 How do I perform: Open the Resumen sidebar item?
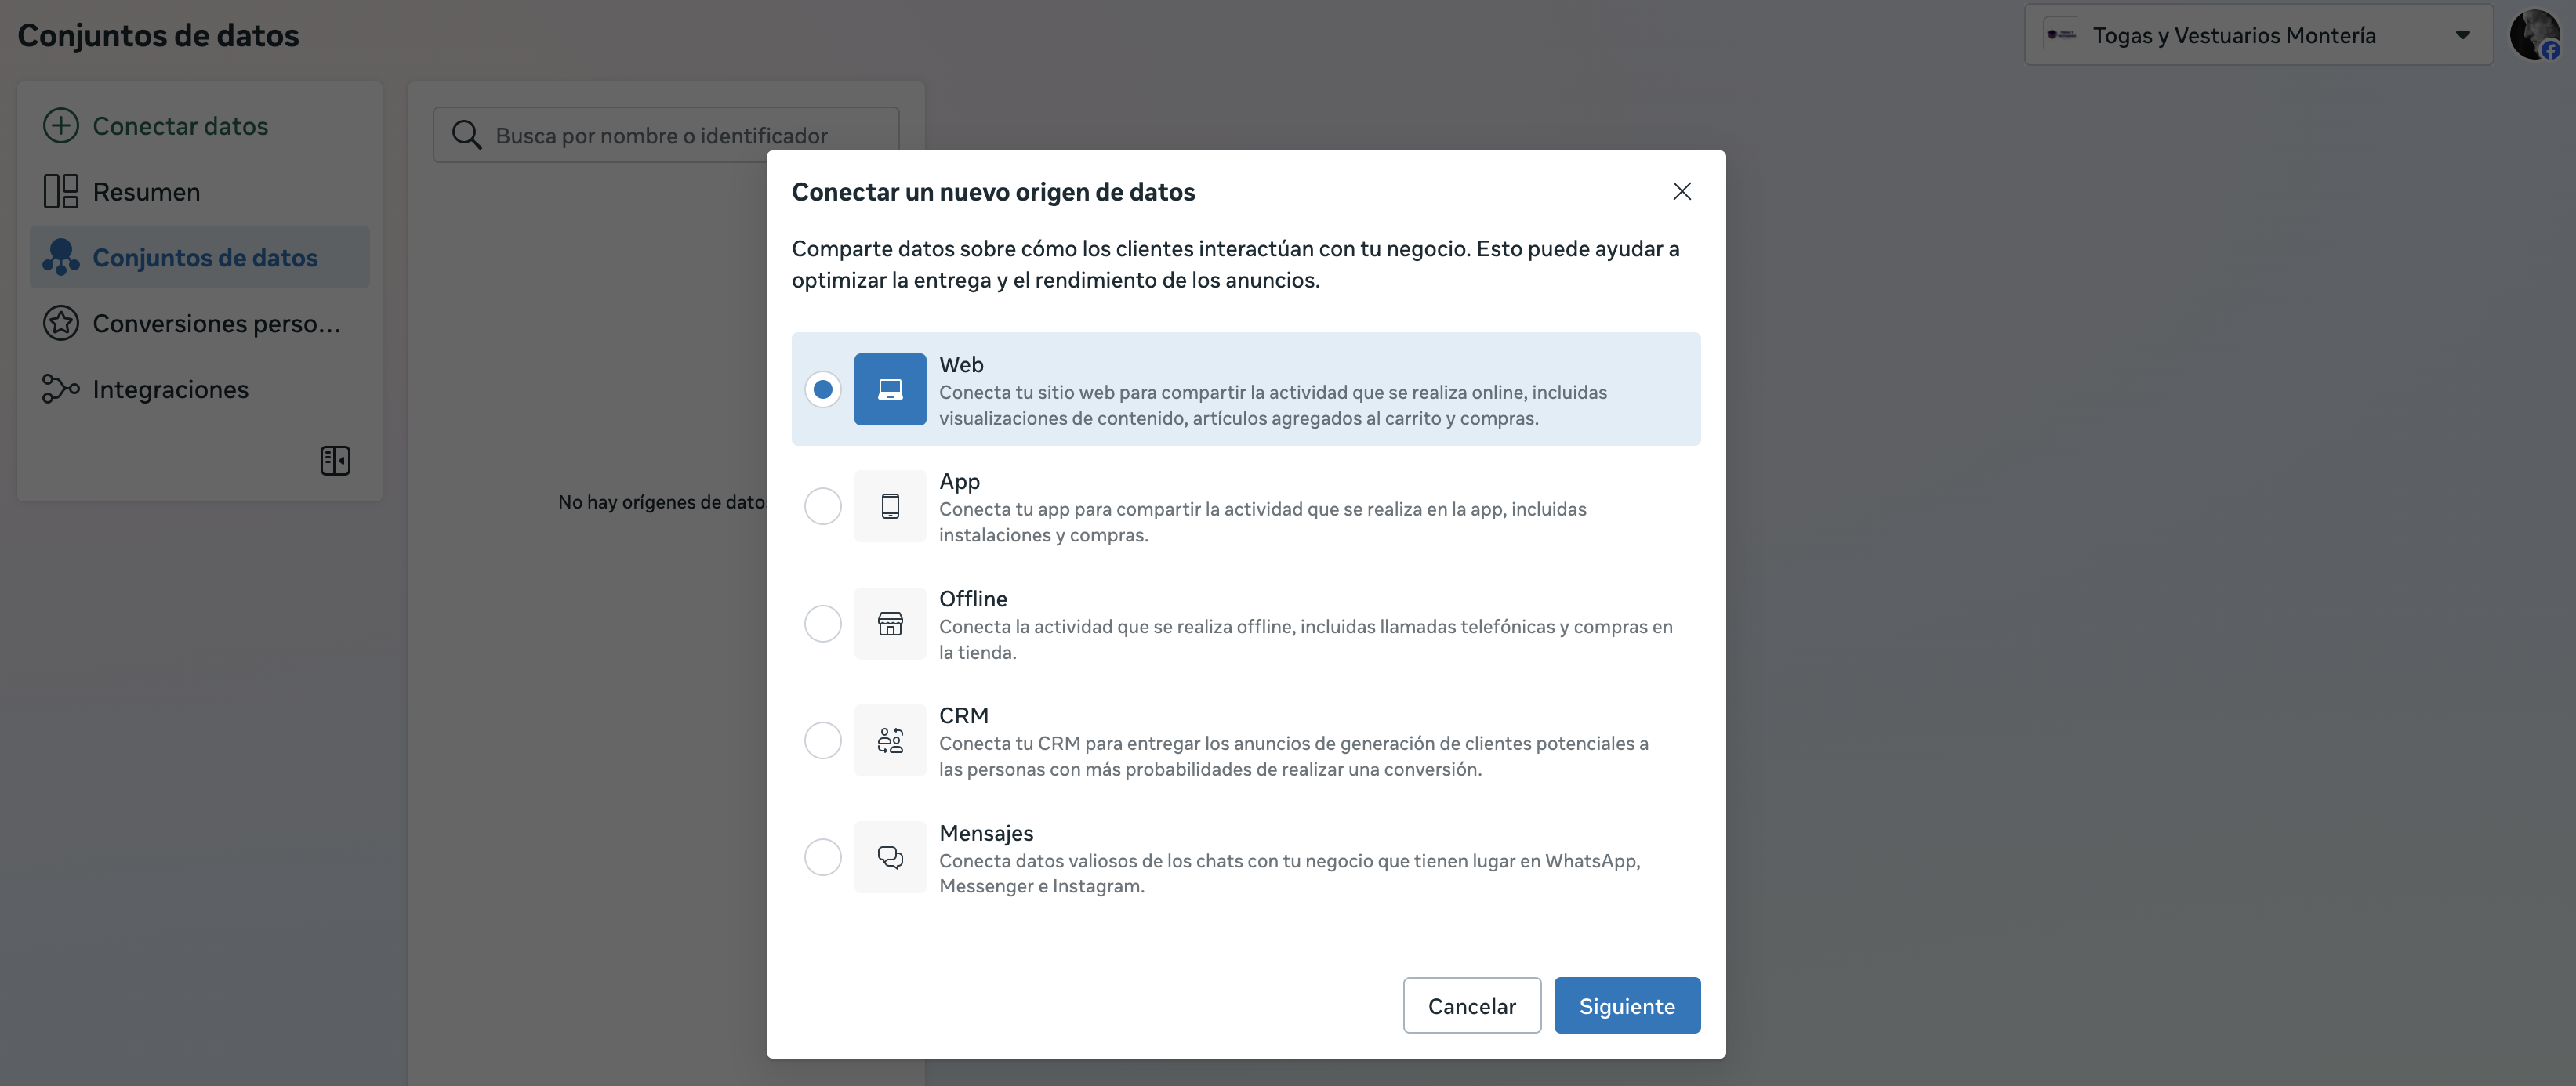tap(199, 192)
